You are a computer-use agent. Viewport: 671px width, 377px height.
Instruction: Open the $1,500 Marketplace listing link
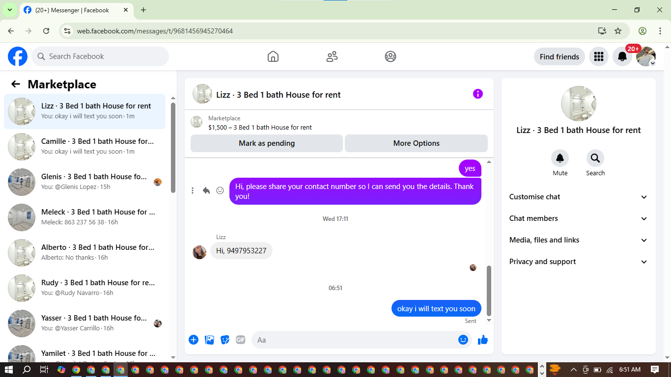coord(260,127)
